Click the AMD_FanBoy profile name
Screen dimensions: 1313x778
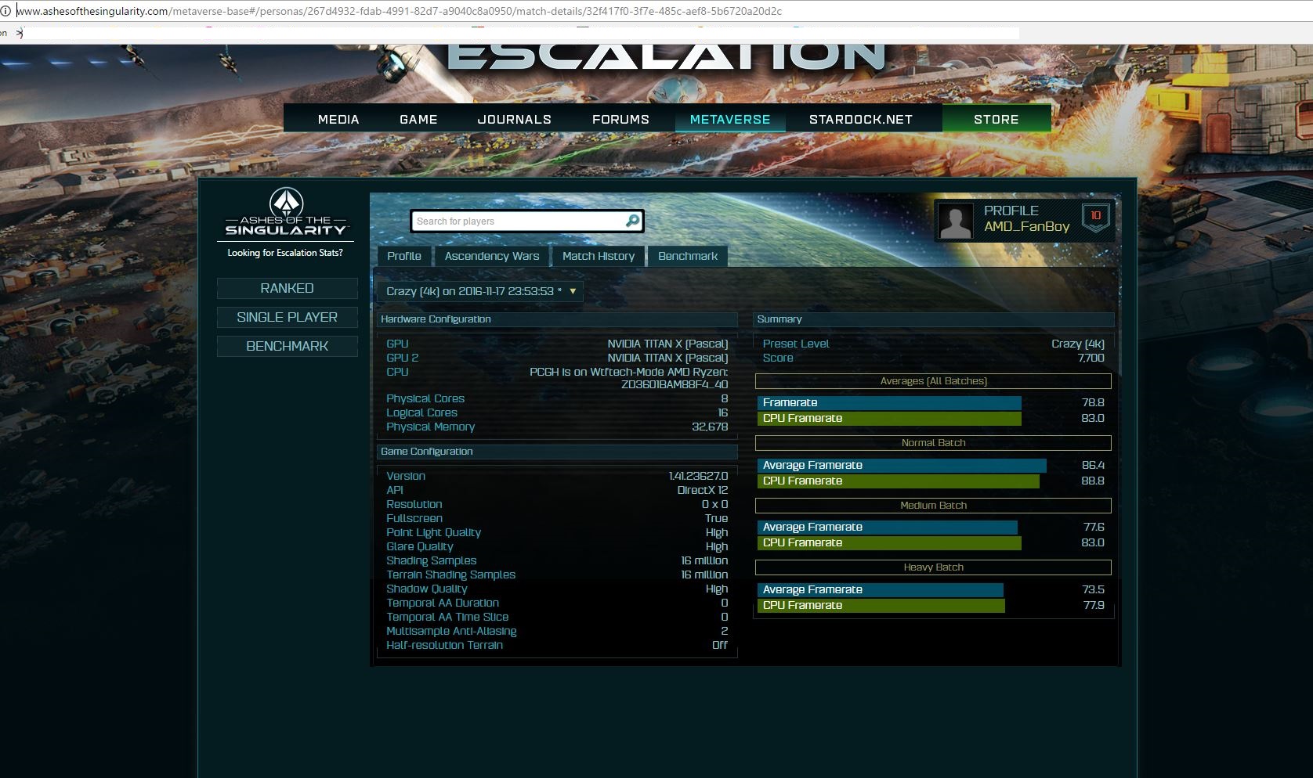(x=1026, y=226)
